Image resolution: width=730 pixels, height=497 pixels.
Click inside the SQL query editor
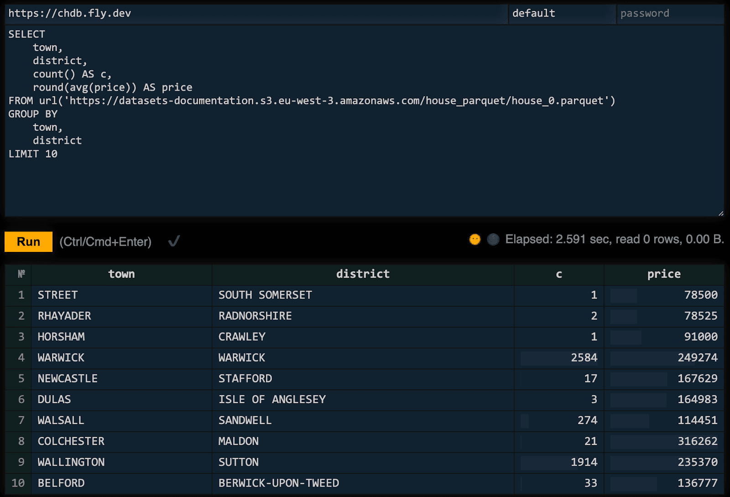[x=365, y=182]
